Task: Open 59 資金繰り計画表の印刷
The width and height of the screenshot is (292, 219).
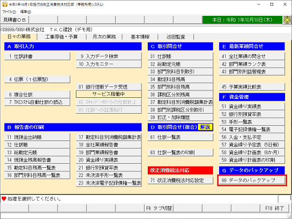Action: (x=252, y=160)
